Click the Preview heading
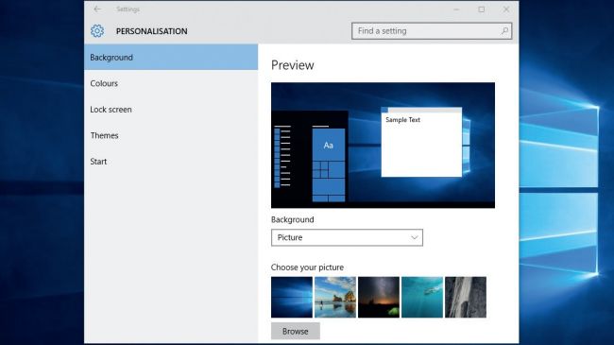 click(x=293, y=65)
